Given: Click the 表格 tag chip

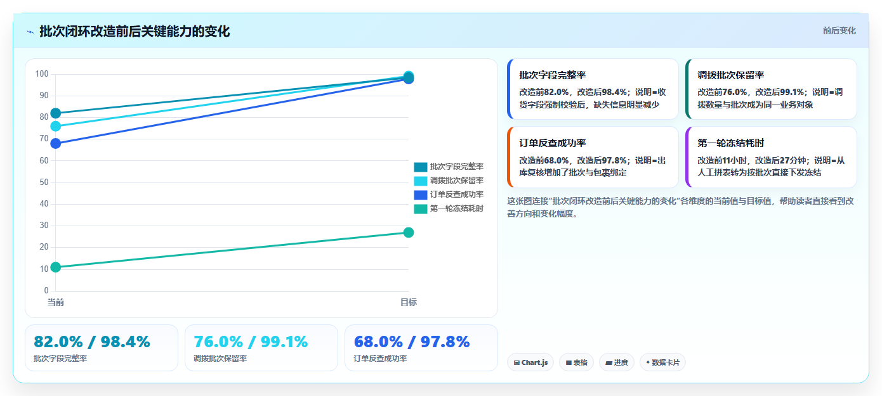Looking at the screenshot, I should click(576, 362).
